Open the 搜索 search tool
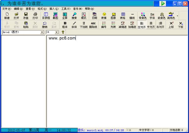This screenshot has width=189, height=133. click(74, 16)
